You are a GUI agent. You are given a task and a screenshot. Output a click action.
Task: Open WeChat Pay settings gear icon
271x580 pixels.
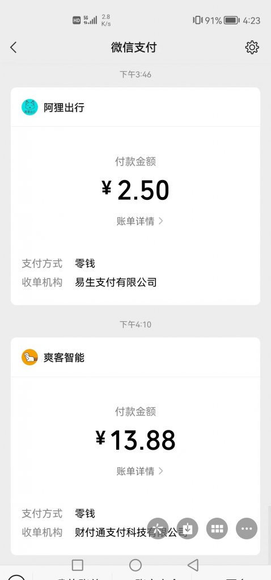tap(252, 48)
